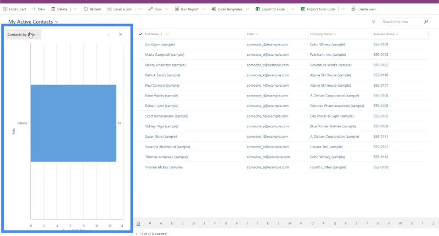The height and width of the screenshot is (236, 439).
Task: Expand the Import from Excel dropdown arrow
Action: click(x=342, y=9)
